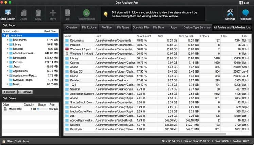Sort by % of Parent column header

147,36
